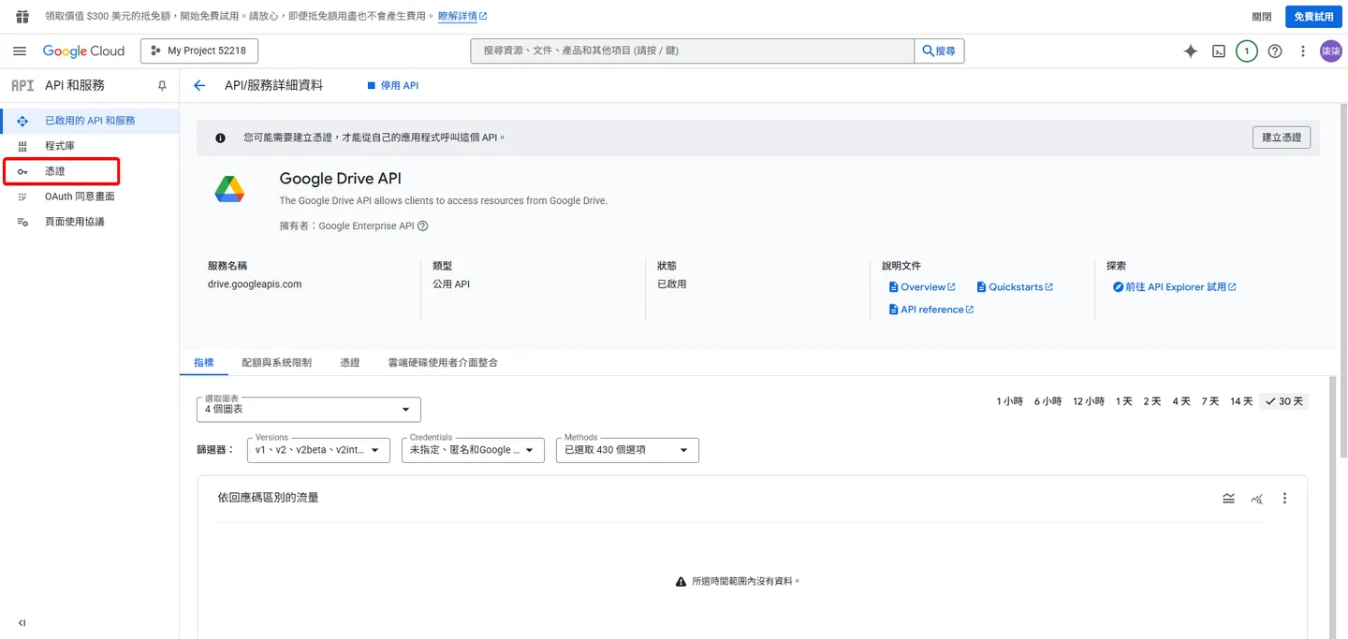Screen dimensions: 1348x639
Task: Select the 30 天 time range
Action: 1283,401
